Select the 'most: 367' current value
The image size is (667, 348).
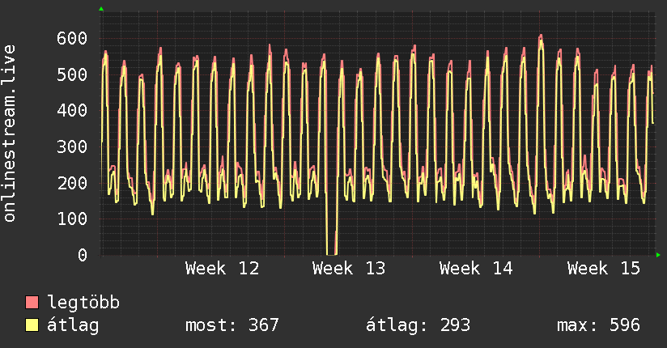[x=232, y=325]
